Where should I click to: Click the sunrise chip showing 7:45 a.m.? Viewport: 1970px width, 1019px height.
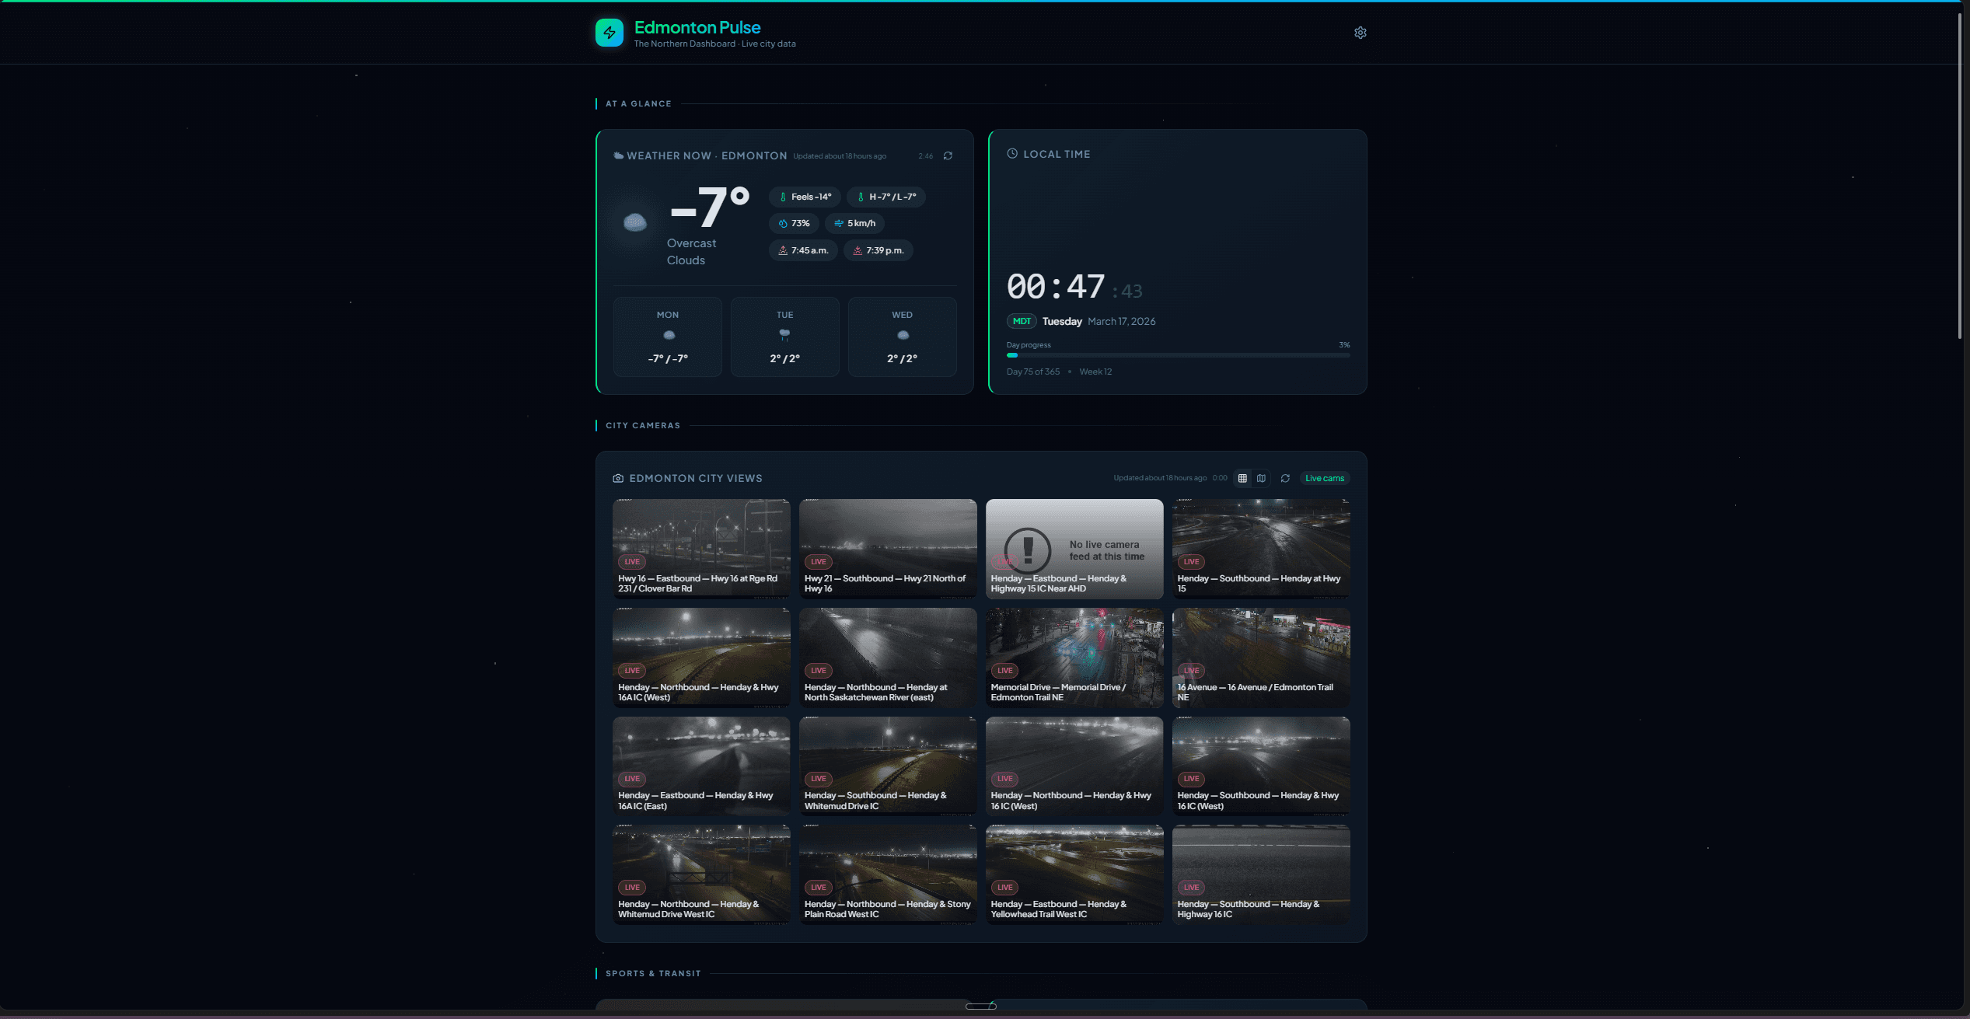point(802,250)
